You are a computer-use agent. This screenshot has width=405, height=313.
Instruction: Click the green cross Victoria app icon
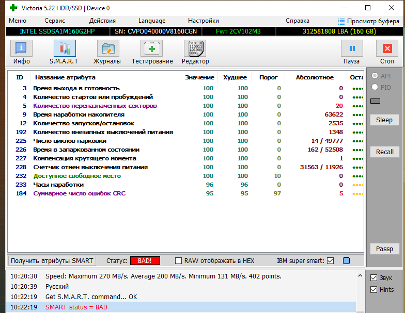(13, 8)
